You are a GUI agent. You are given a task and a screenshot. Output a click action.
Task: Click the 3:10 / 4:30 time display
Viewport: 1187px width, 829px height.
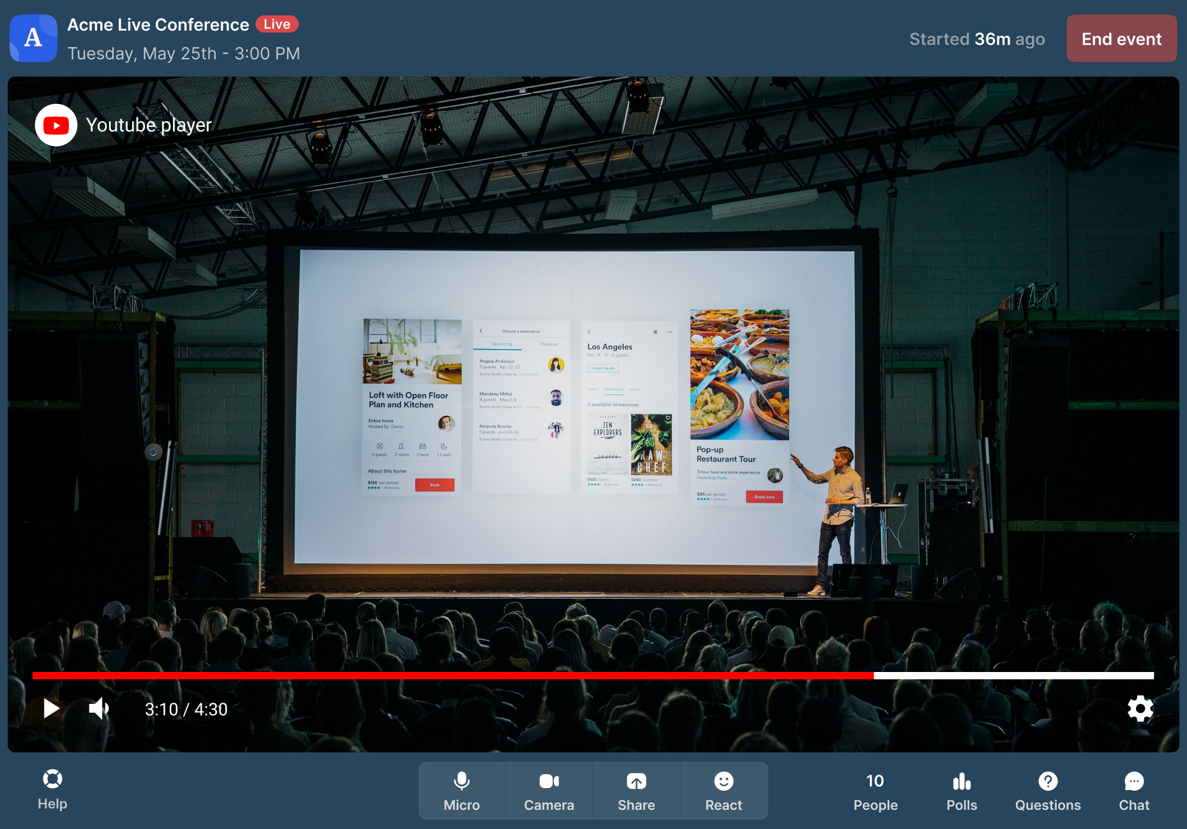[x=186, y=709]
